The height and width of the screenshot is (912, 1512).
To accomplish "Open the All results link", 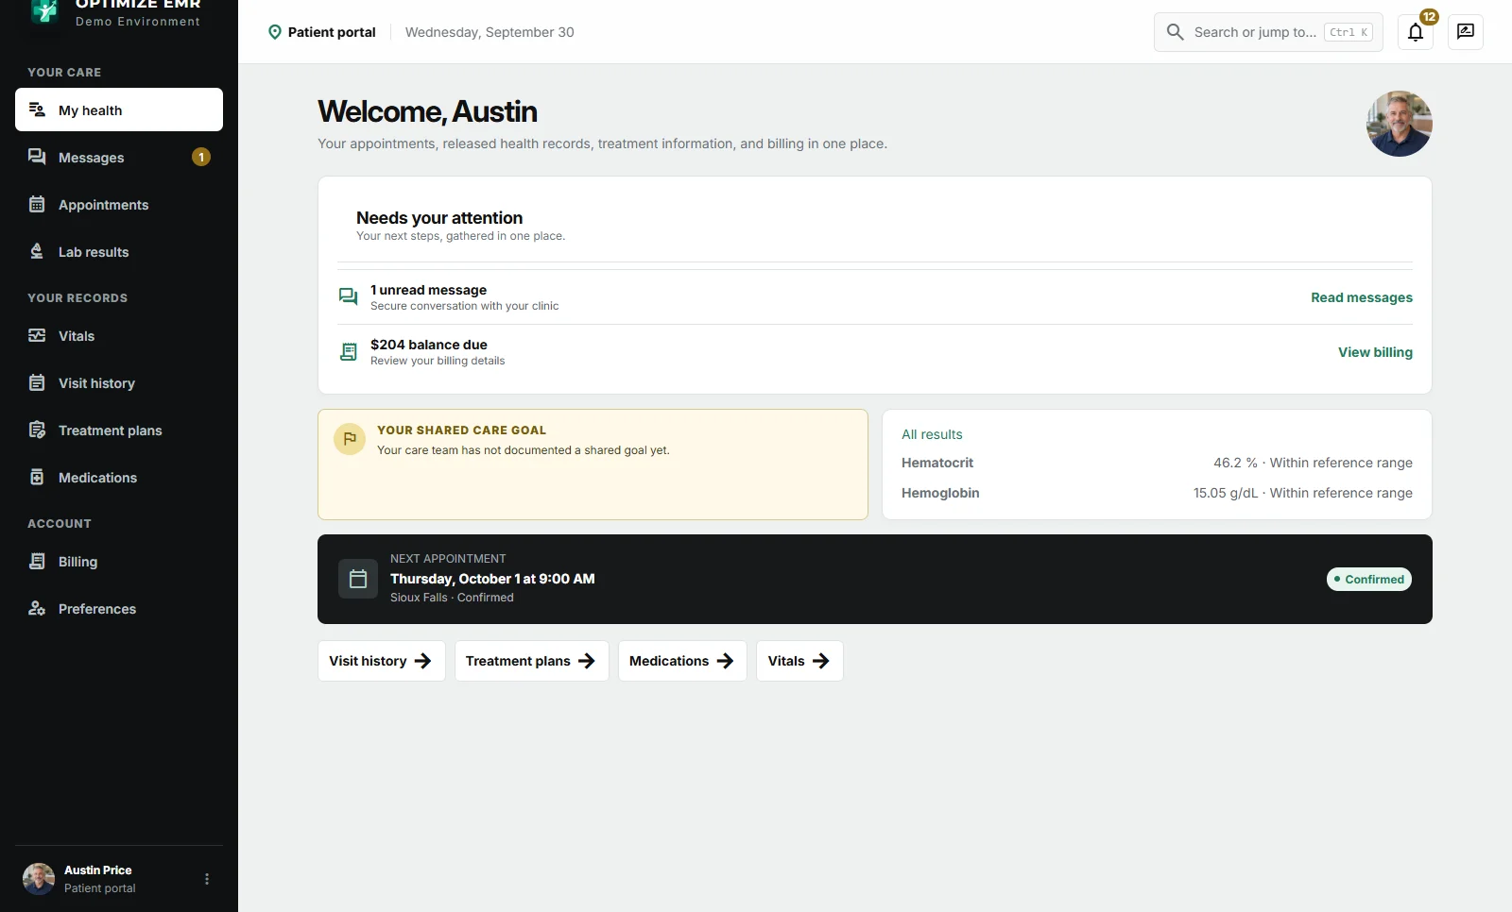I will click(x=932, y=434).
